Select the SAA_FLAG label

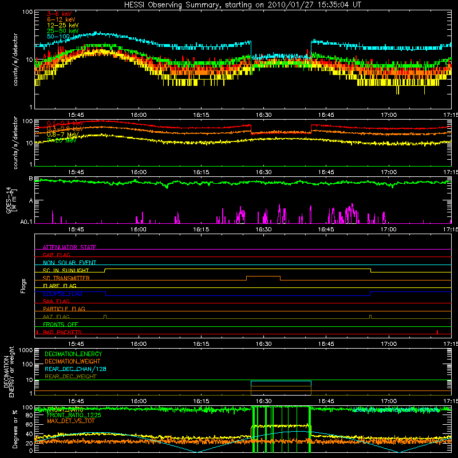[x=56, y=301]
